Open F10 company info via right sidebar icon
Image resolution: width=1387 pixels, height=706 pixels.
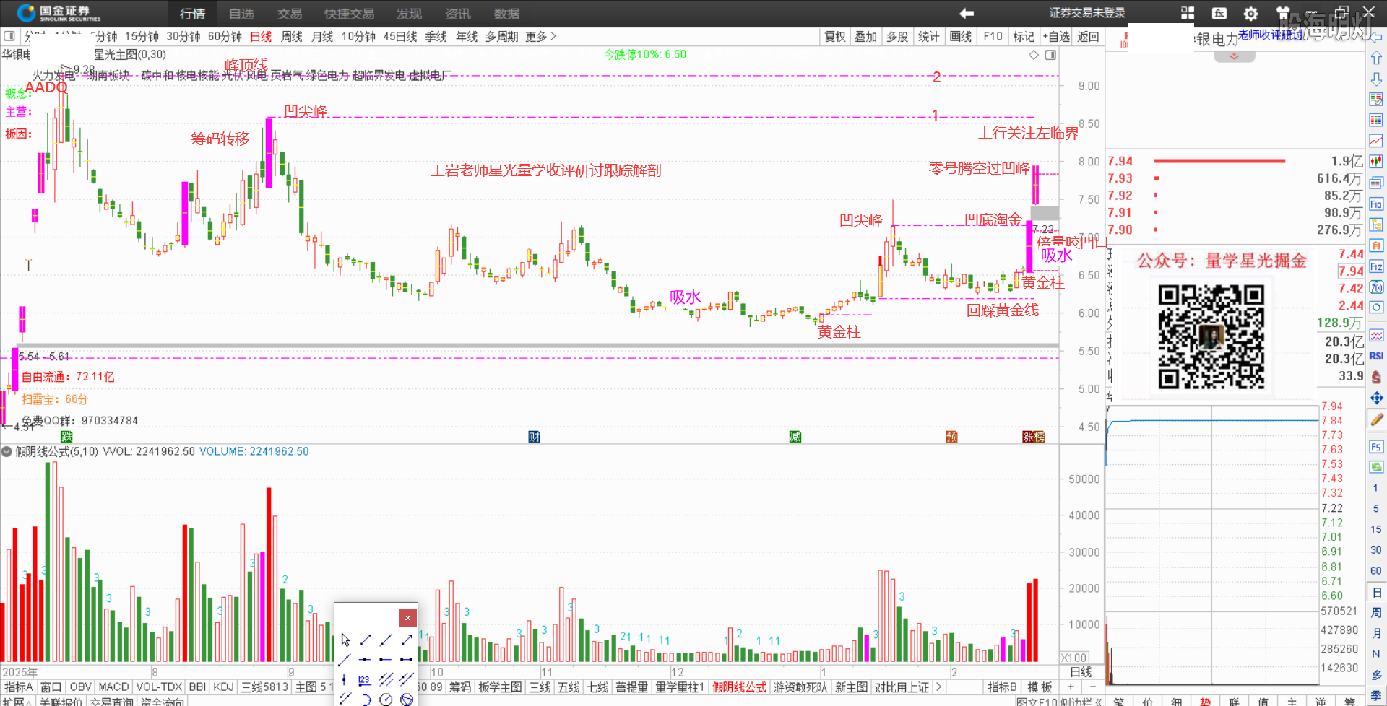coord(1377,205)
